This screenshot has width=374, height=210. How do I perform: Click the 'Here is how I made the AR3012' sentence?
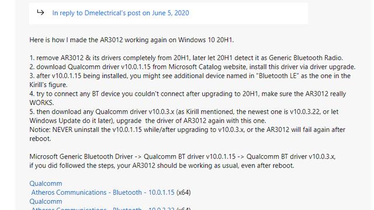131,40
